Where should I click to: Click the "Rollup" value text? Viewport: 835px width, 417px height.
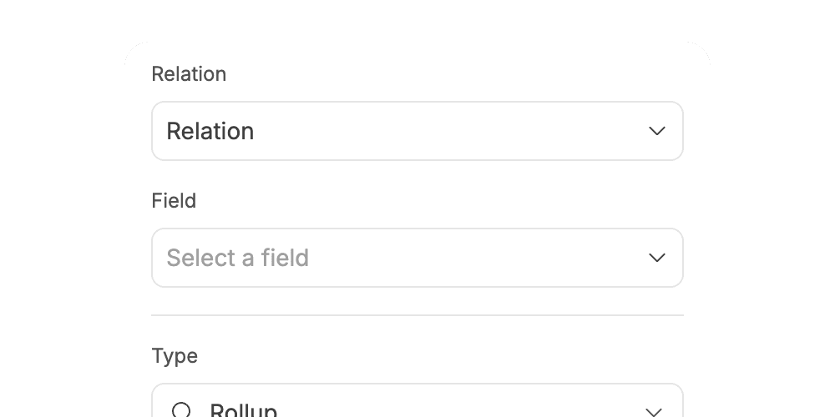[x=243, y=410]
